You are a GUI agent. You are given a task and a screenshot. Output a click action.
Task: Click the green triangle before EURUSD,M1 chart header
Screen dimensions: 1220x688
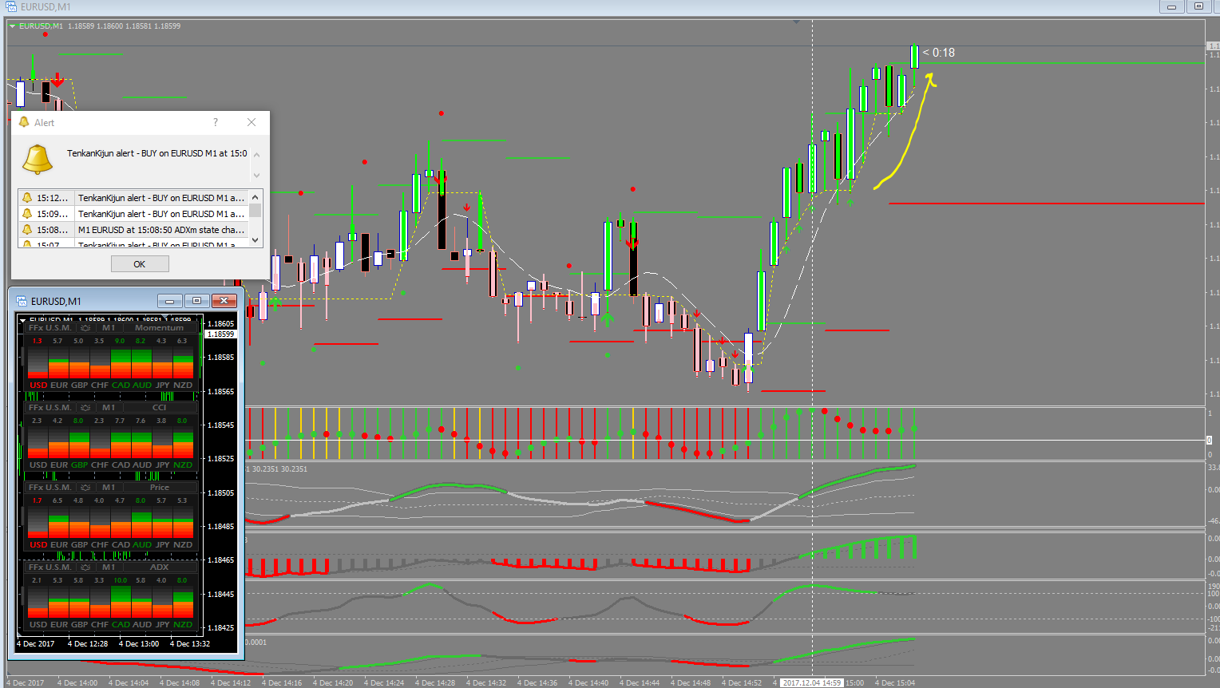tap(13, 26)
